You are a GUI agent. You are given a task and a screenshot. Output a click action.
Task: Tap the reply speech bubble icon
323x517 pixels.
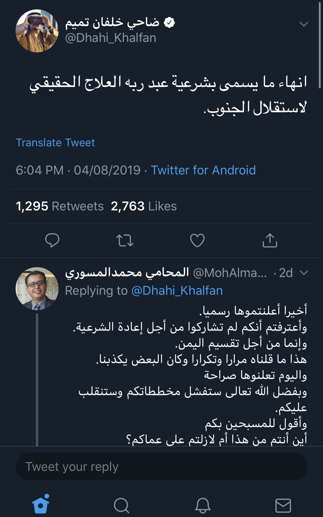52,240
